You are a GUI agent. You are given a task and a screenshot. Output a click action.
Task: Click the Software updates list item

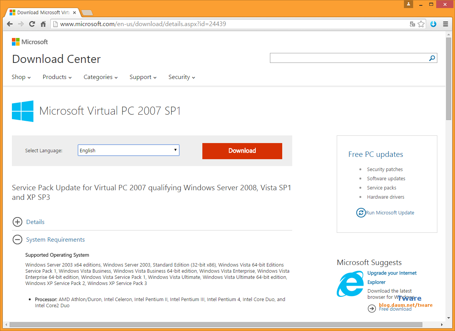click(386, 179)
